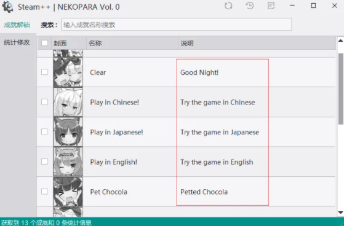Close the Steam++ window

coord(335,6)
